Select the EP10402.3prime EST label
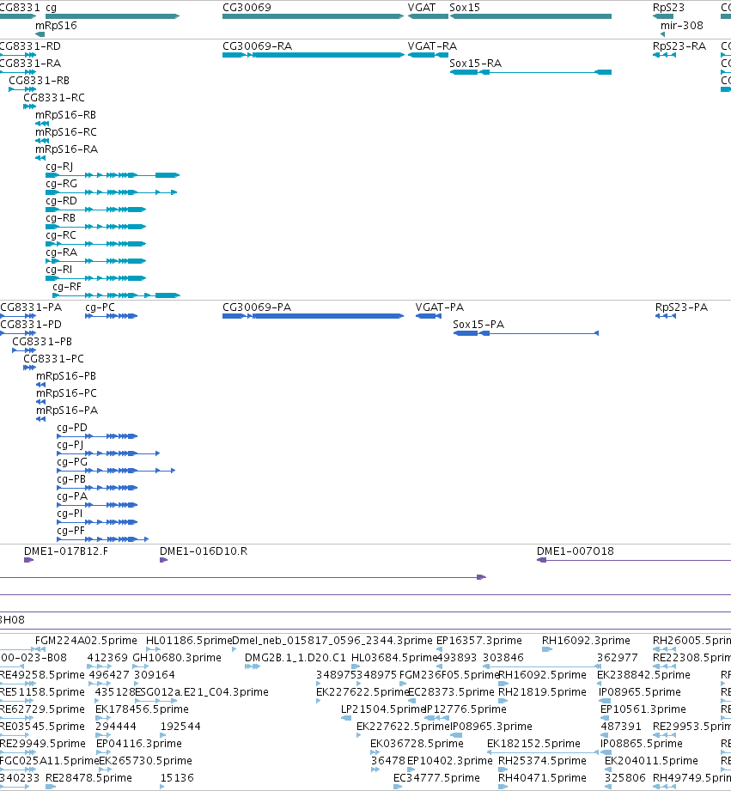 click(x=449, y=760)
